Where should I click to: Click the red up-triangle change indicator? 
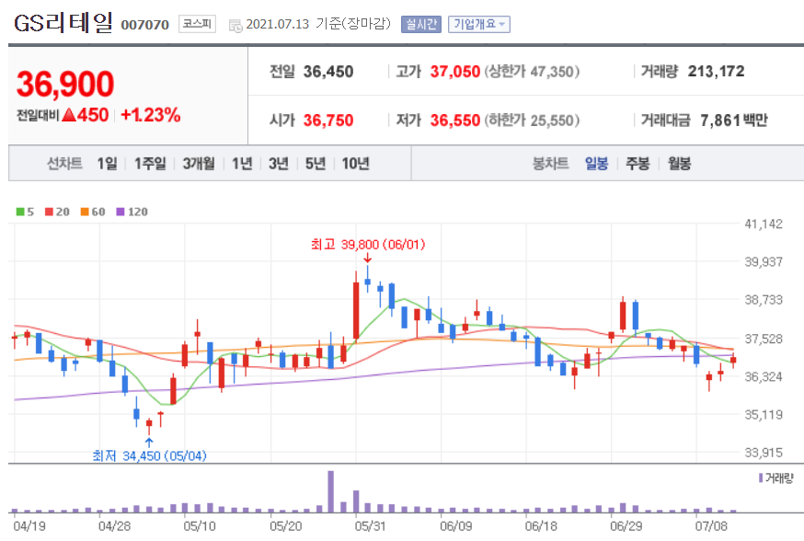(69, 115)
